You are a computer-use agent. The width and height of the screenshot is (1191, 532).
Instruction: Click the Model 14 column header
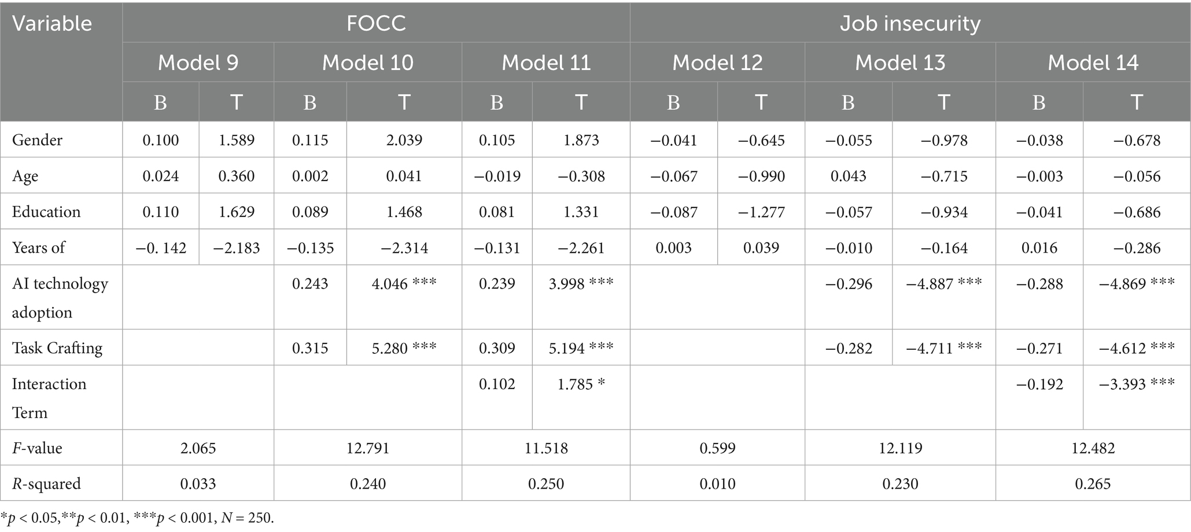[x=1093, y=62]
